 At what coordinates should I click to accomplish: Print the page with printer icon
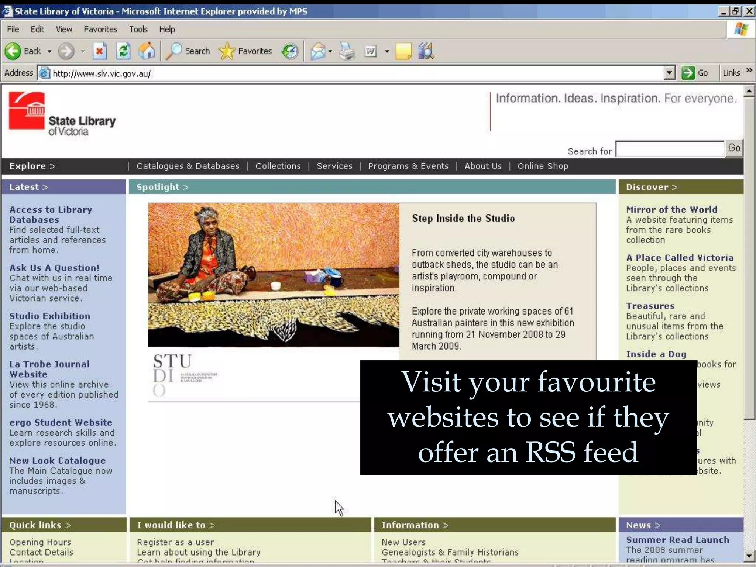tap(347, 51)
